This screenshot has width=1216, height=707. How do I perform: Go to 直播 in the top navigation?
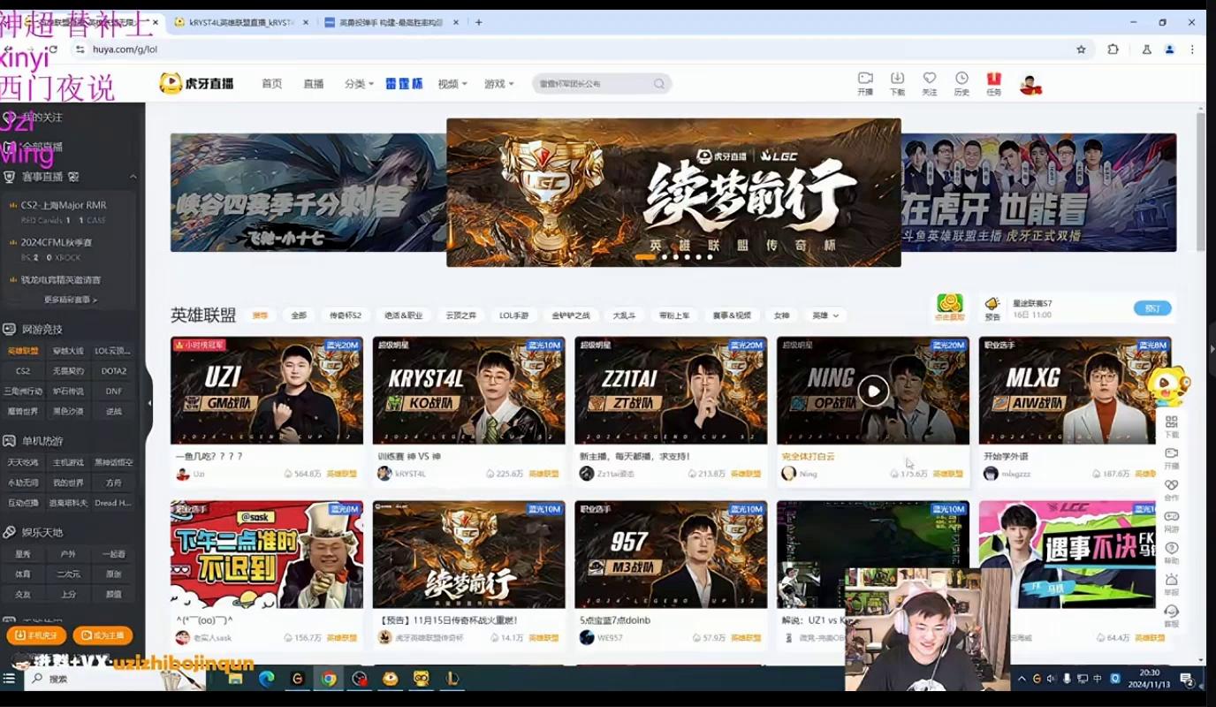click(314, 84)
